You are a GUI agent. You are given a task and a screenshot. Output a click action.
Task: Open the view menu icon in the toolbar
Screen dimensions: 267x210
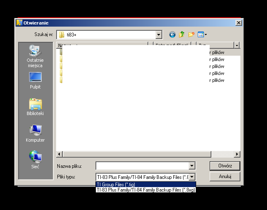pos(202,35)
